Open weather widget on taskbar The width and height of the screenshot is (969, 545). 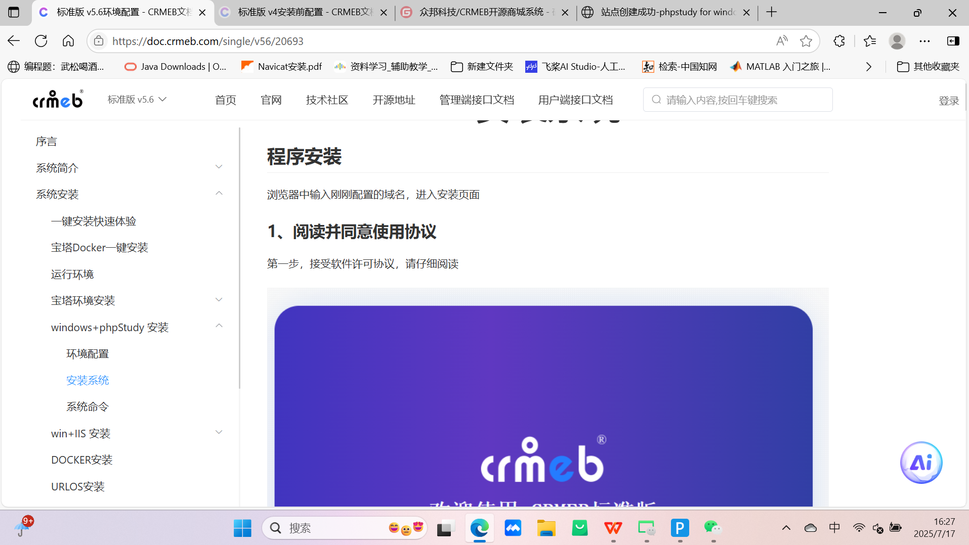pyautogui.click(x=23, y=527)
